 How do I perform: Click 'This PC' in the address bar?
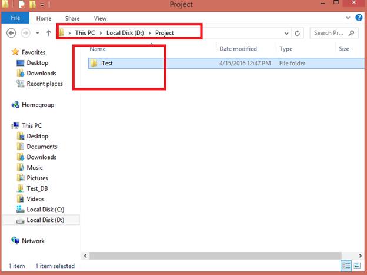85,33
